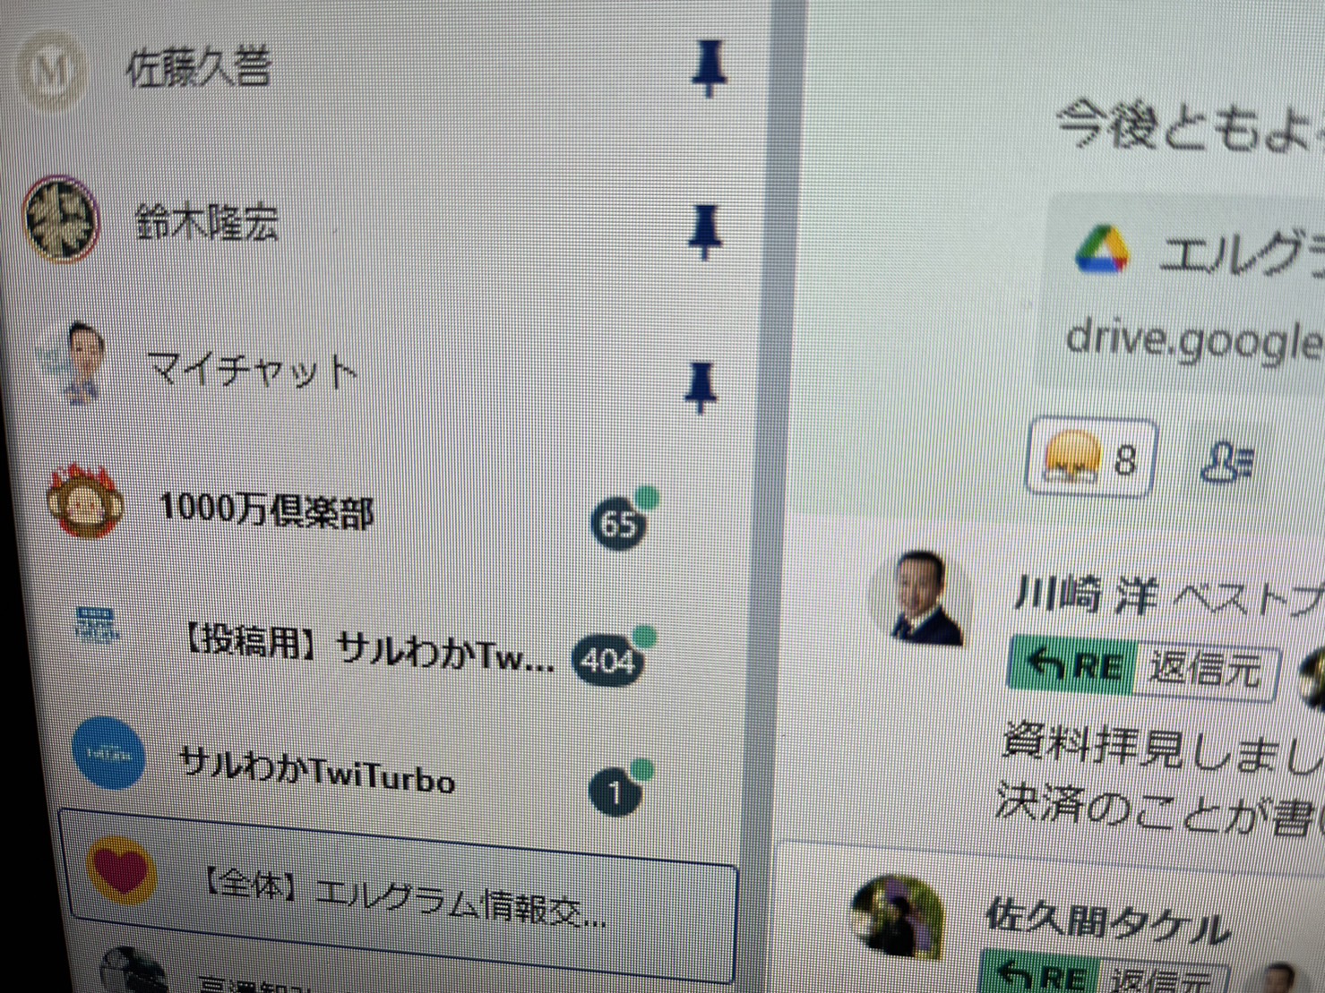This screenshot has width=1325, height=993.
Task: Click the 65 unread badge
Action: [x=618, y=522]
